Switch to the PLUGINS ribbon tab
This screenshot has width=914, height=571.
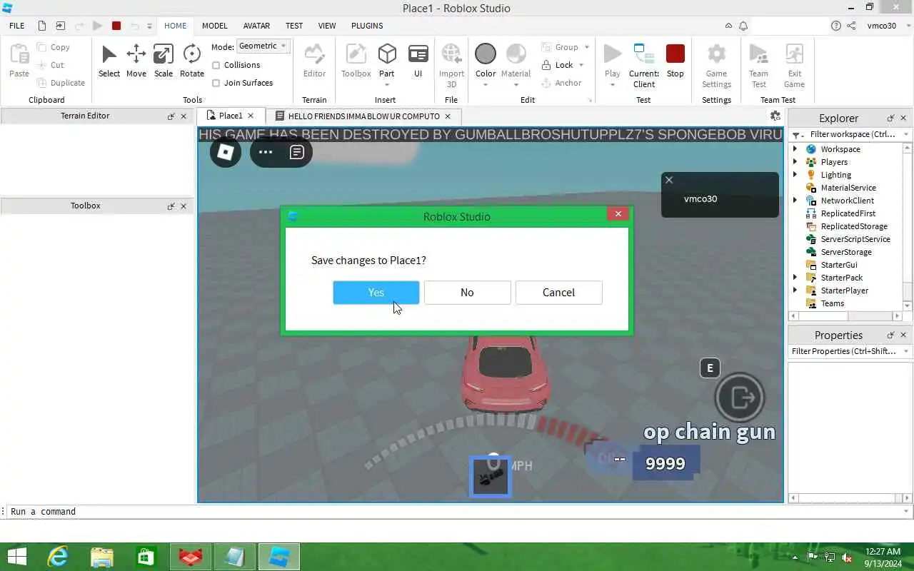[367, 26]
